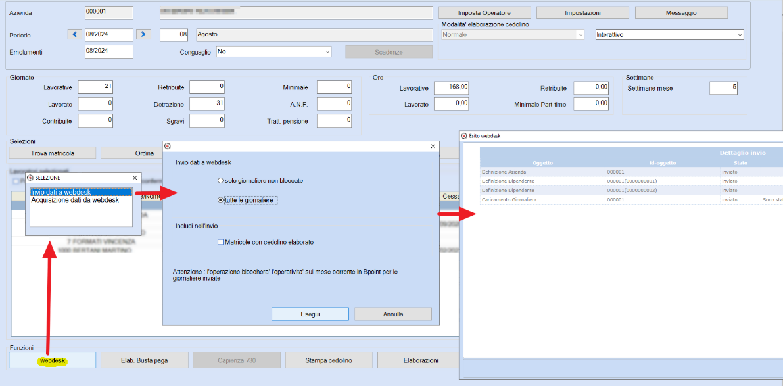Click the Azienda code field 000001

tap(109, 13)
